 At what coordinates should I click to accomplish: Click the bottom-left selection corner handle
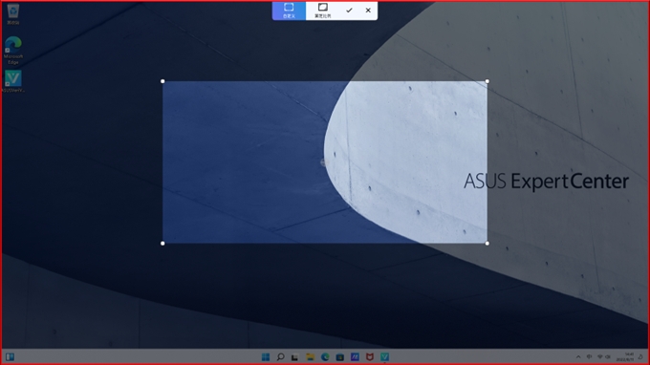tap(162, 244)
